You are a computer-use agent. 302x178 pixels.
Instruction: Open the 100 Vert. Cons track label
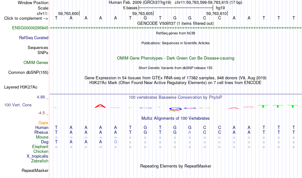[x=18, y=105]
